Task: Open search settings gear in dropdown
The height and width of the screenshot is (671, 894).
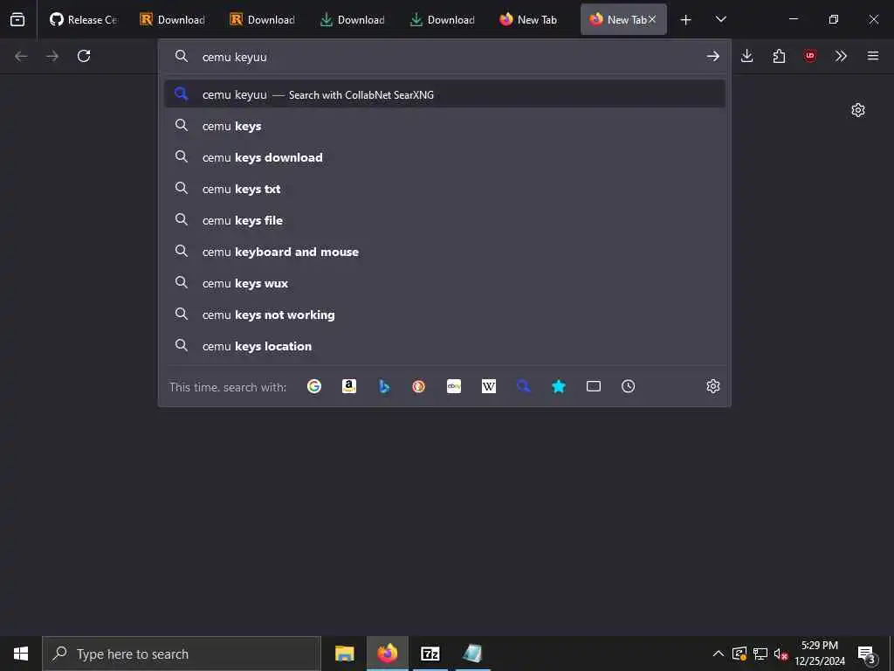Action: pos(712,386)
